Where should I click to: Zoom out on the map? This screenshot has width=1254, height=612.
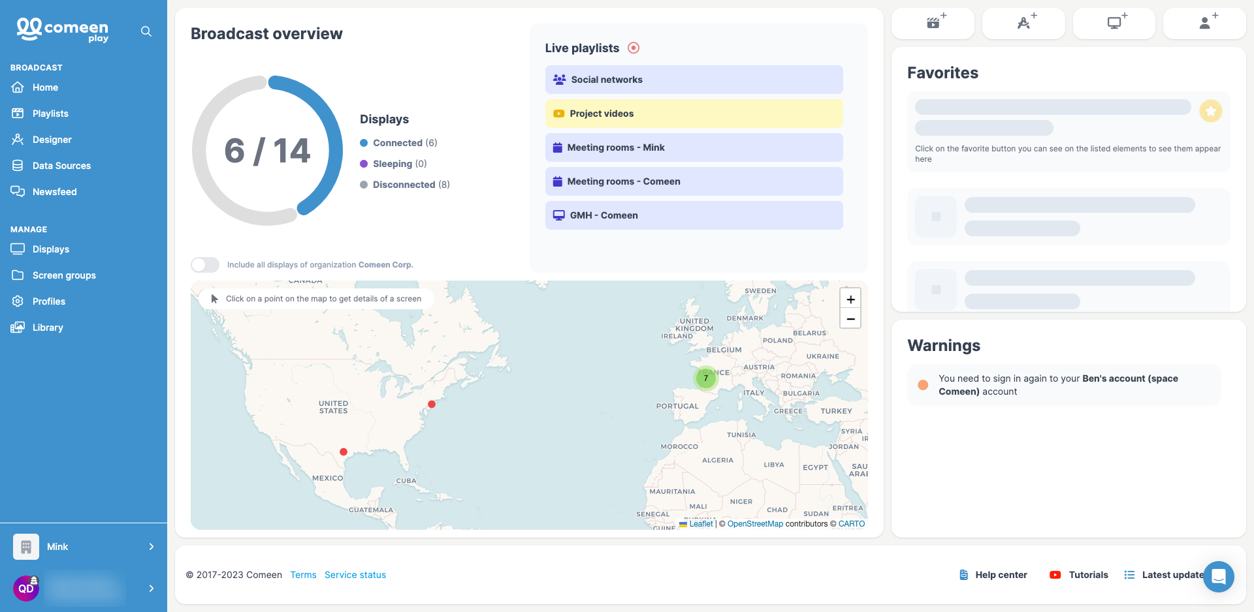point(850,318)
